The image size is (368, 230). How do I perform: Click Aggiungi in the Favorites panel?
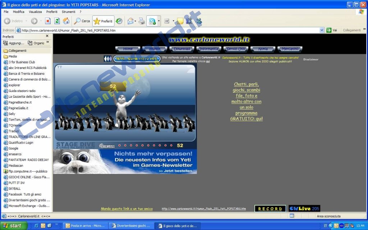pyautogui.click(x=14, y=43)
